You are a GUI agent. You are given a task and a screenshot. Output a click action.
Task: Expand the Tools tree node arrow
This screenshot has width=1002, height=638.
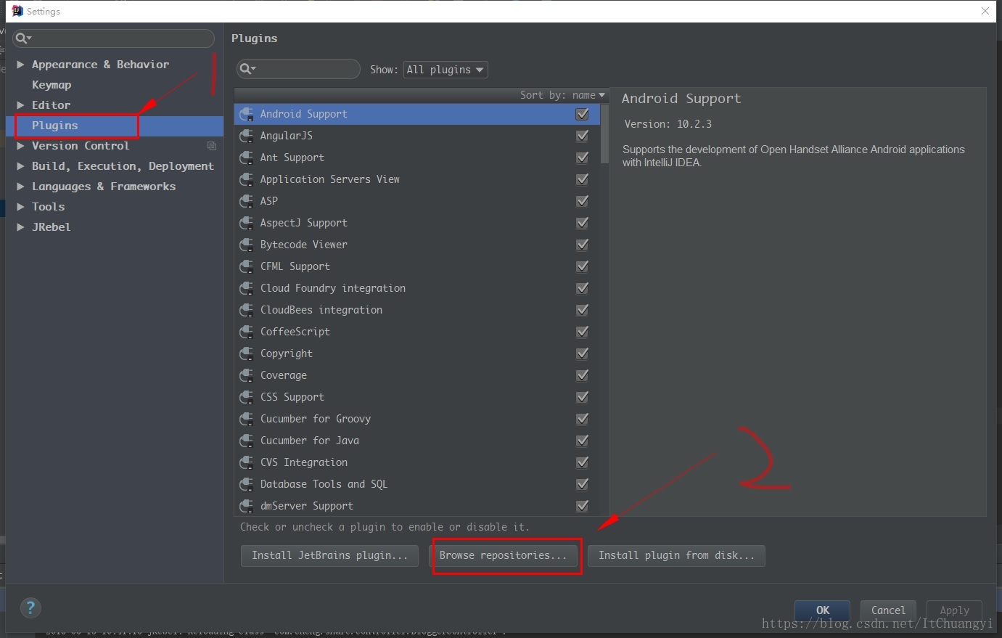(x=20, y=207)
